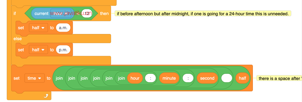Click the set label of the time block
This screenshot has height=102, width=302.
(17, 78)
